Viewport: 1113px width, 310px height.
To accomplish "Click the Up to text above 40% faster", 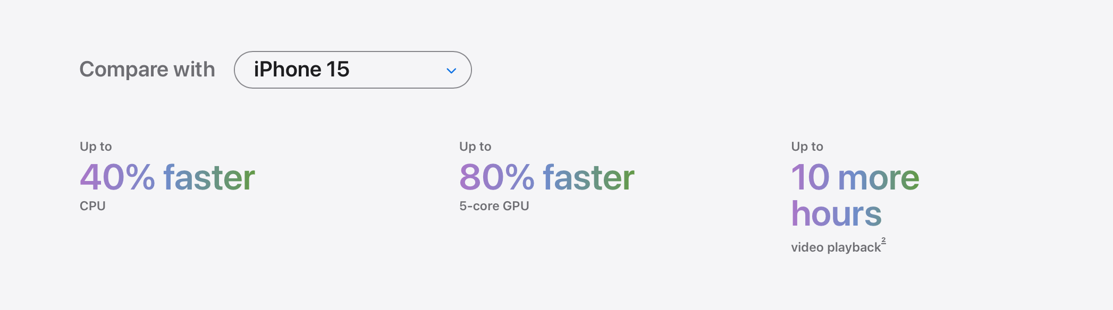I will [x=96, y=147].
